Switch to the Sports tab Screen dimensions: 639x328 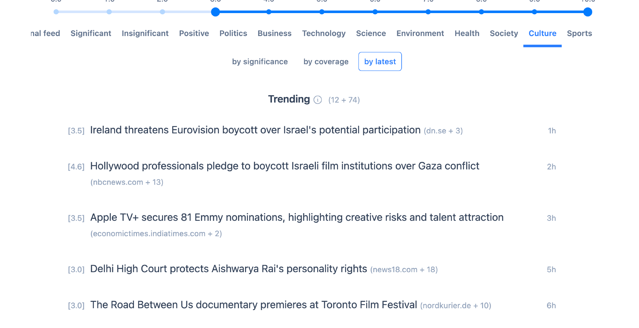tap(579, 34)
